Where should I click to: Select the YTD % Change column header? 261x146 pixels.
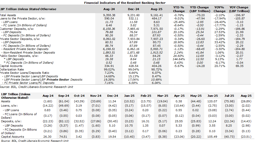[179, 9]
